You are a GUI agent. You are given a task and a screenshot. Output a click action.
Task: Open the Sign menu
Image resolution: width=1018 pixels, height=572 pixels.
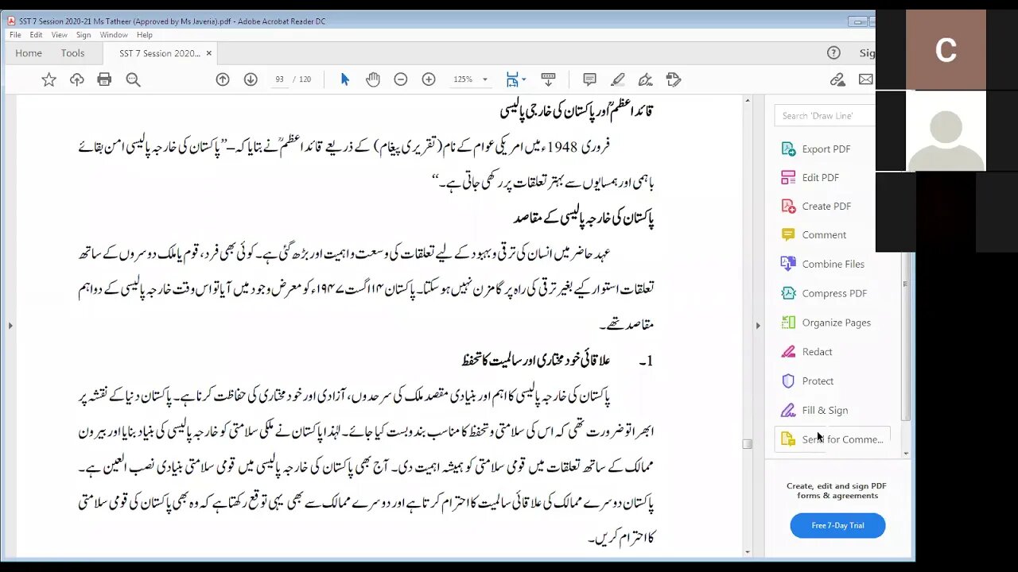pyautogui.click(x=84, y=35)
